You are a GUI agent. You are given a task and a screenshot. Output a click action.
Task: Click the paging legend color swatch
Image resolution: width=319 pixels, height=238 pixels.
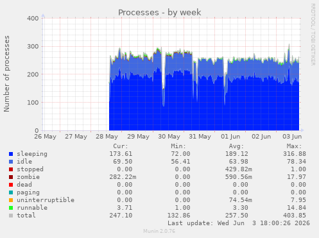(11, 192)
